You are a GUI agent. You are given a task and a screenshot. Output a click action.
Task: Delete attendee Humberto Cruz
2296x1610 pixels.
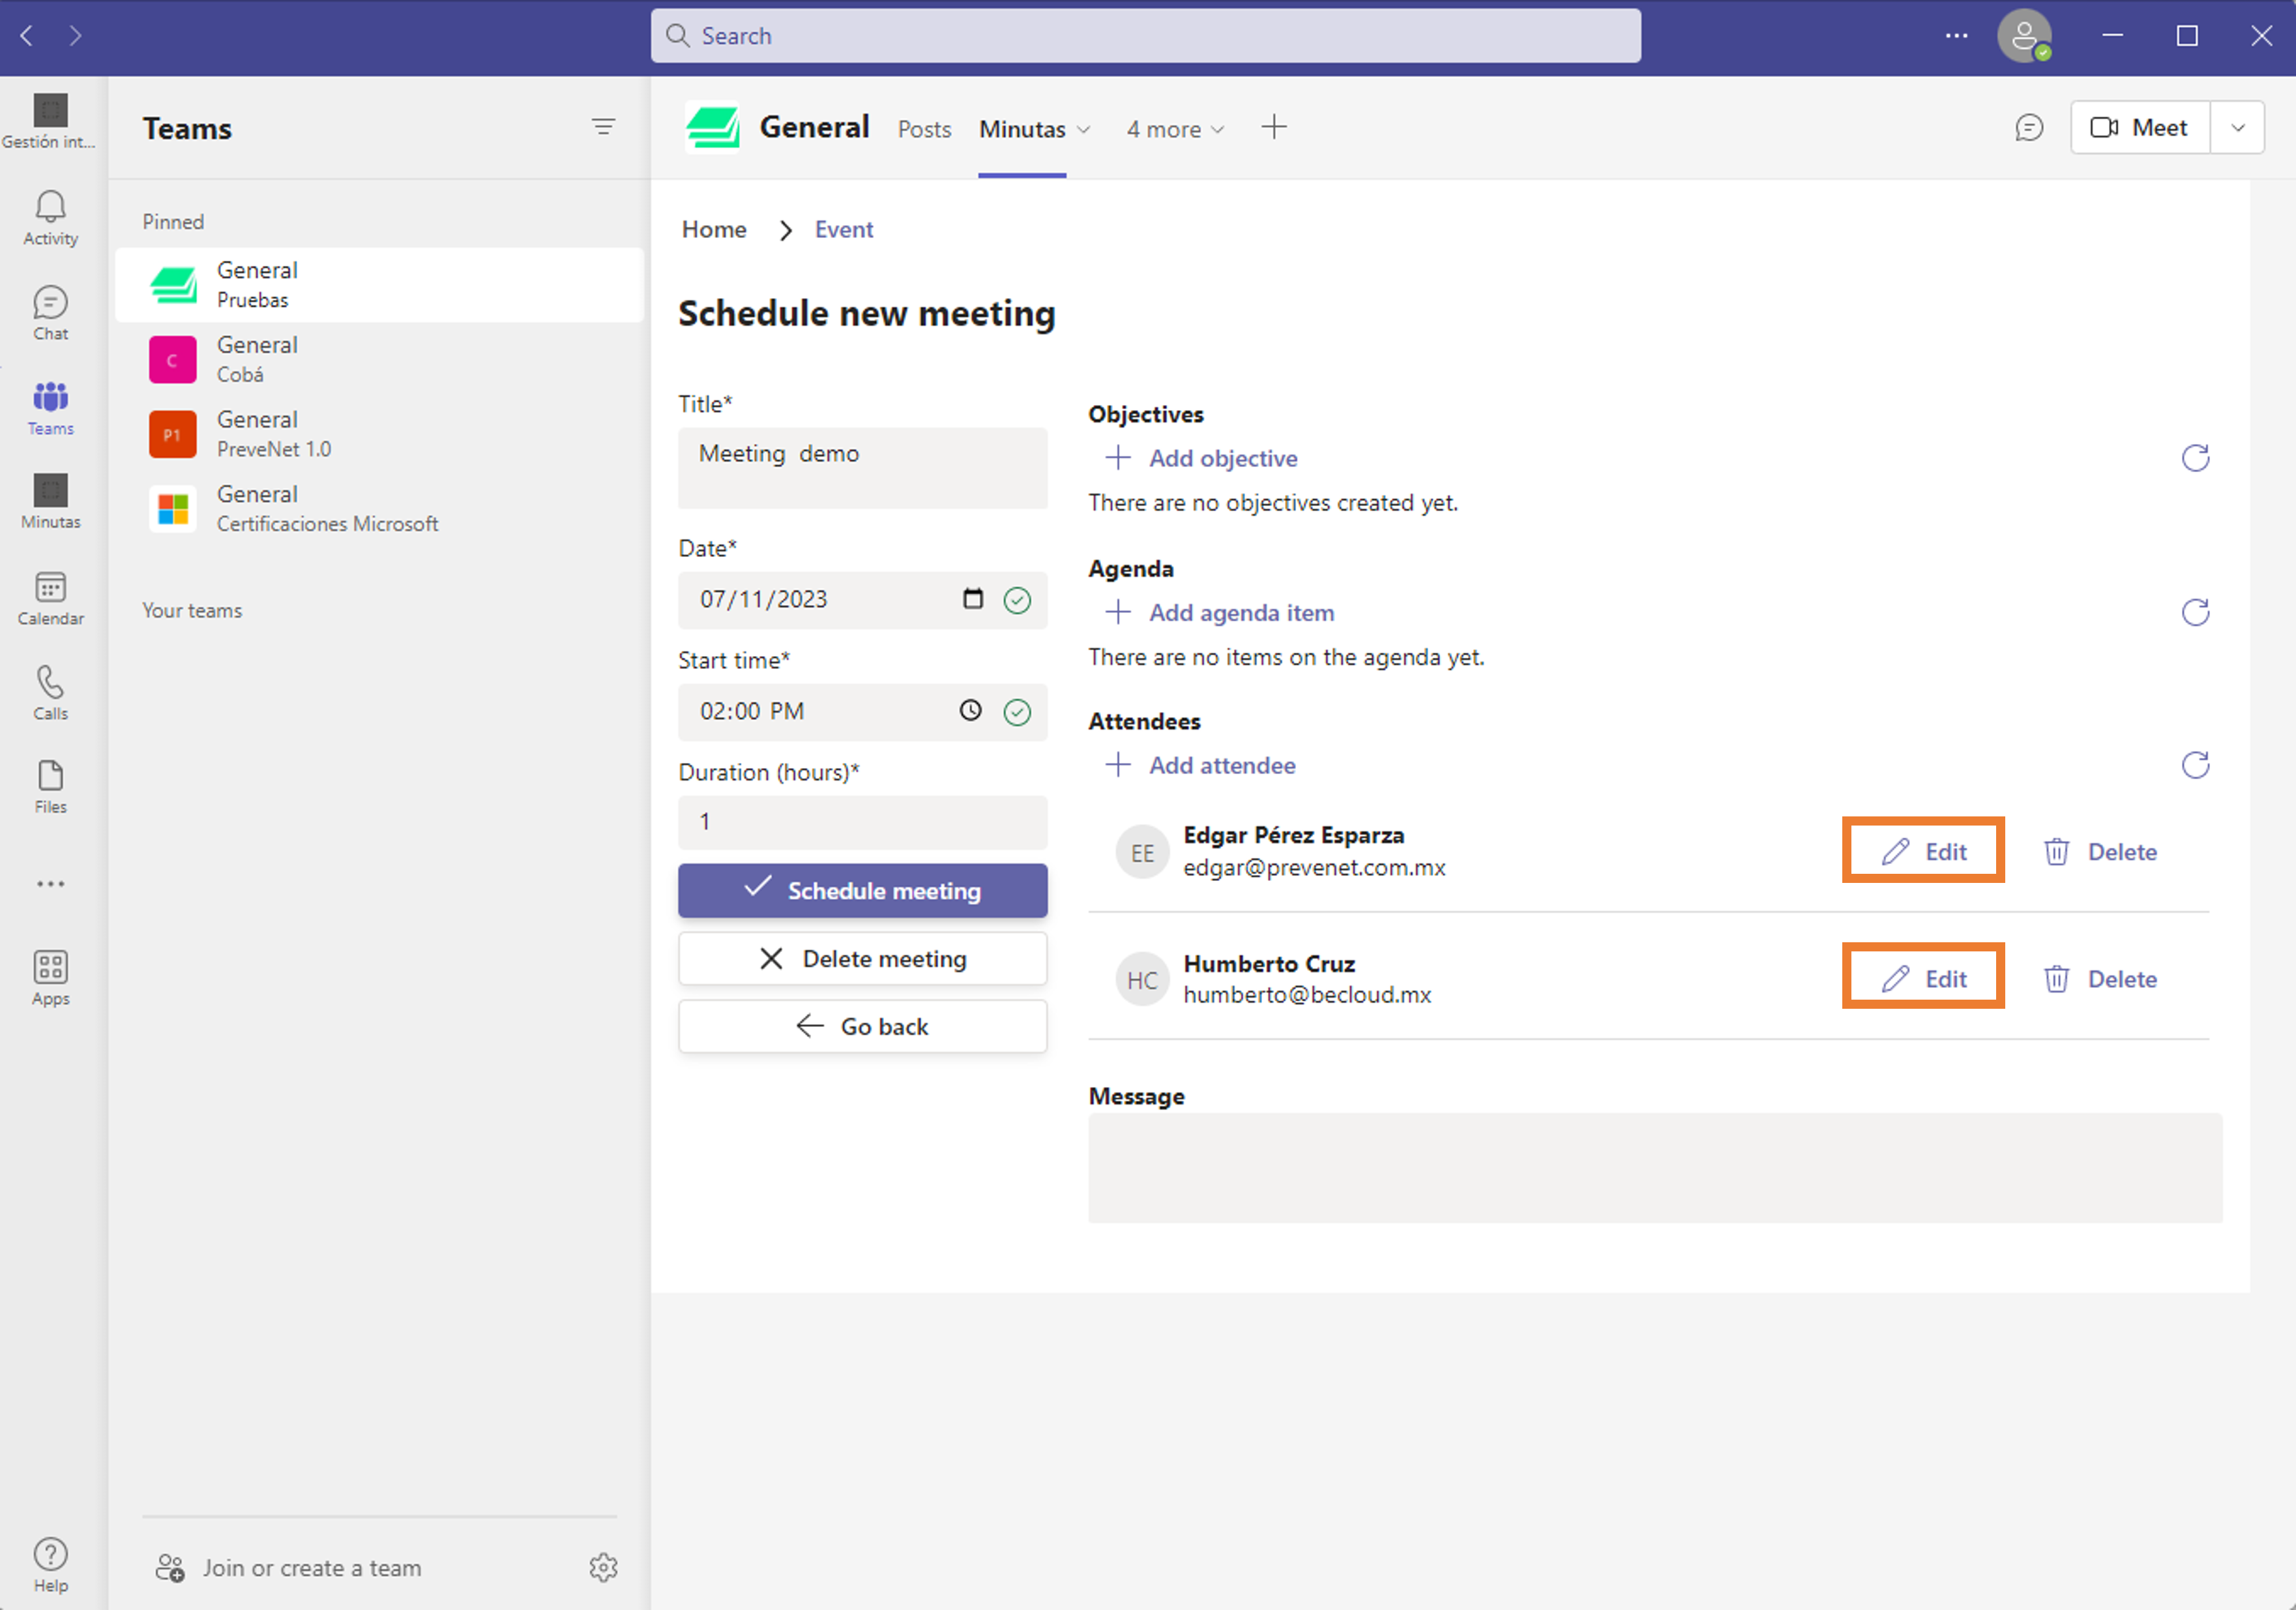click(2100, 979)
